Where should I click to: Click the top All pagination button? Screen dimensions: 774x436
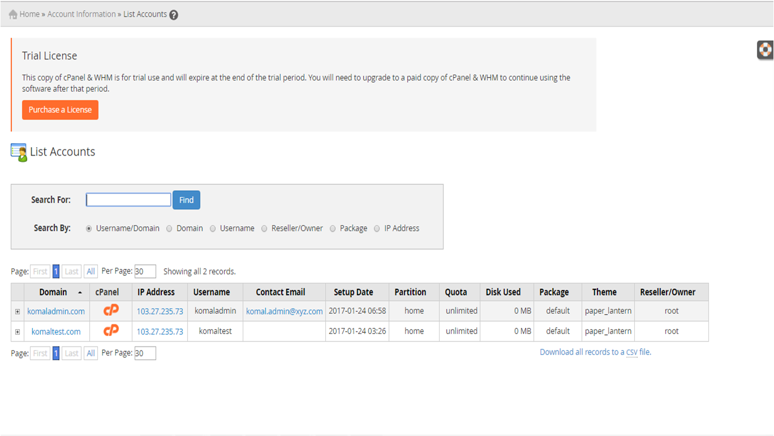pos(91,272)
